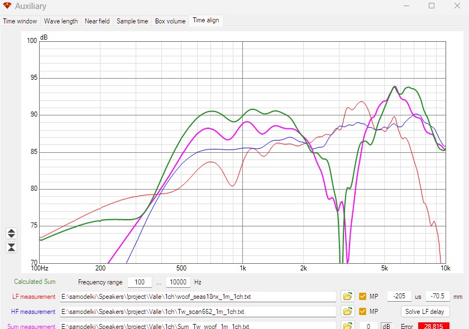This screenshot has width=469, height=329.
Task: Toggle the MP checkbox for LF measurement
Action: (363, 296)
